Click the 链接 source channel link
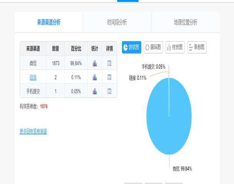Screen dimensions: 234x184 [33, 77]
